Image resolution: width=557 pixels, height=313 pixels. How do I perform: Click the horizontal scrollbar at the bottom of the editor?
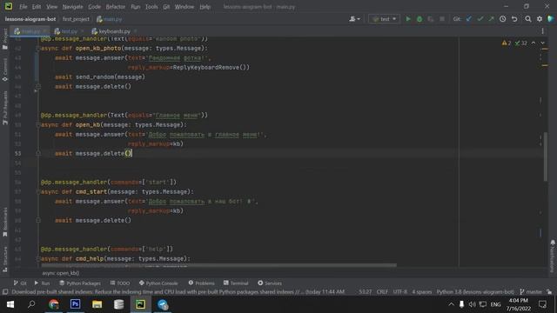(x=218, y=265)
